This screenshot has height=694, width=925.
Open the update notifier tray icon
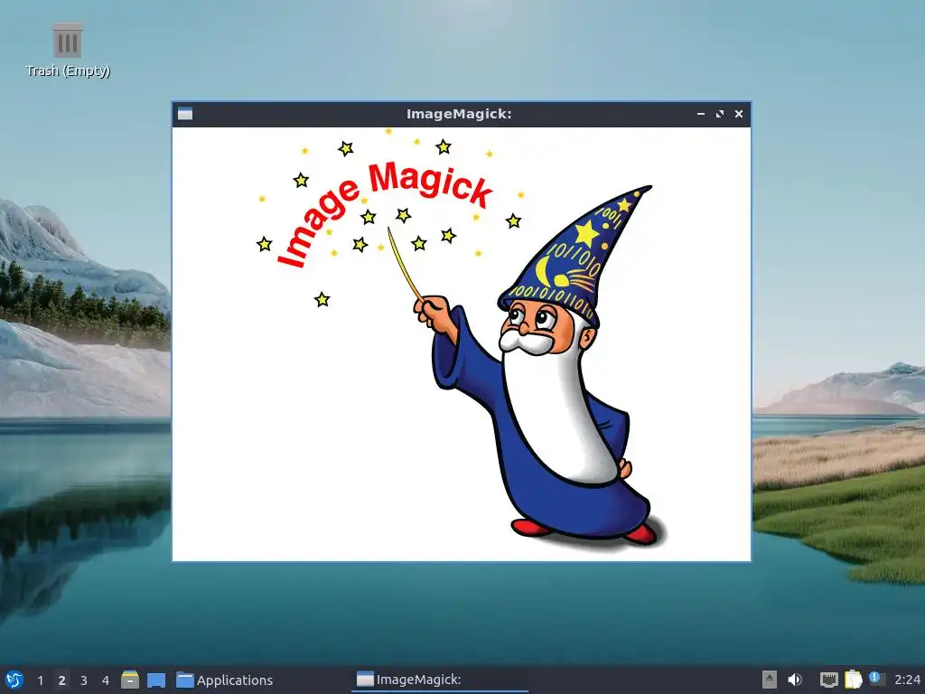876,679
